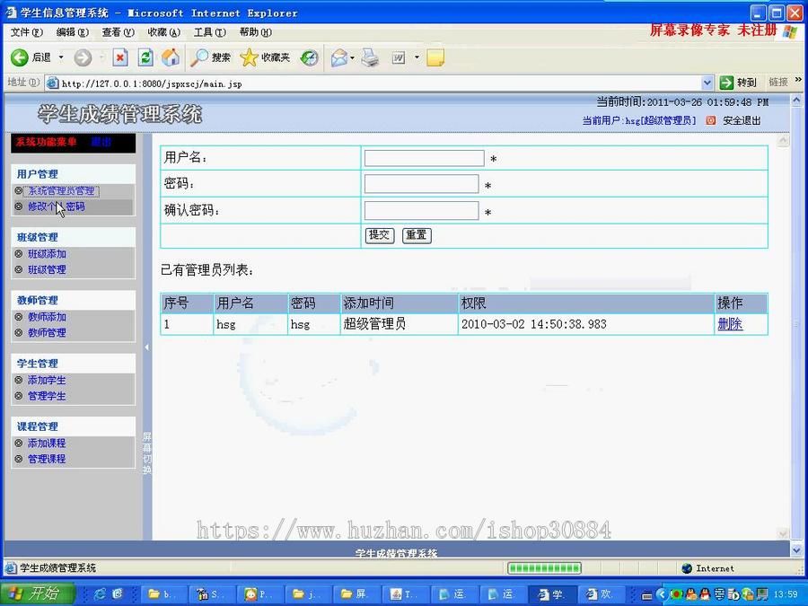Click the Back (后退) navigation icon
The image size is (808, 606).
pos(20,57)
